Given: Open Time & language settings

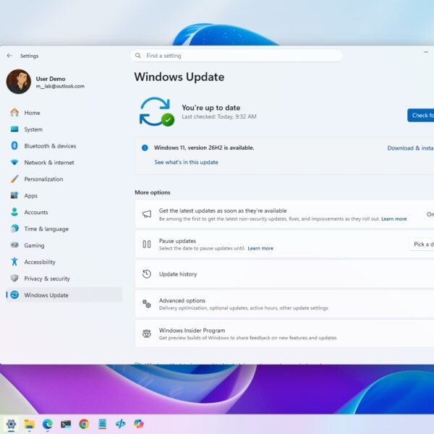Looking at the screenshot, I should pos(64,229).
